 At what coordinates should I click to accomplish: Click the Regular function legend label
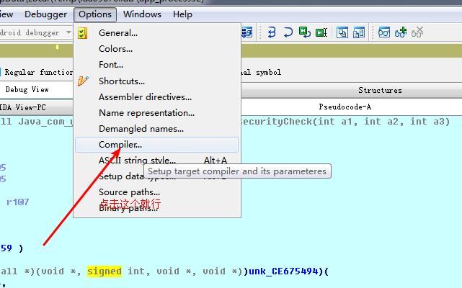point(39,73)
